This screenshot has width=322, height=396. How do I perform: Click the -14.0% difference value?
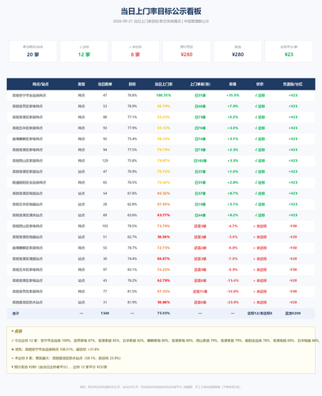pos(233,291)
